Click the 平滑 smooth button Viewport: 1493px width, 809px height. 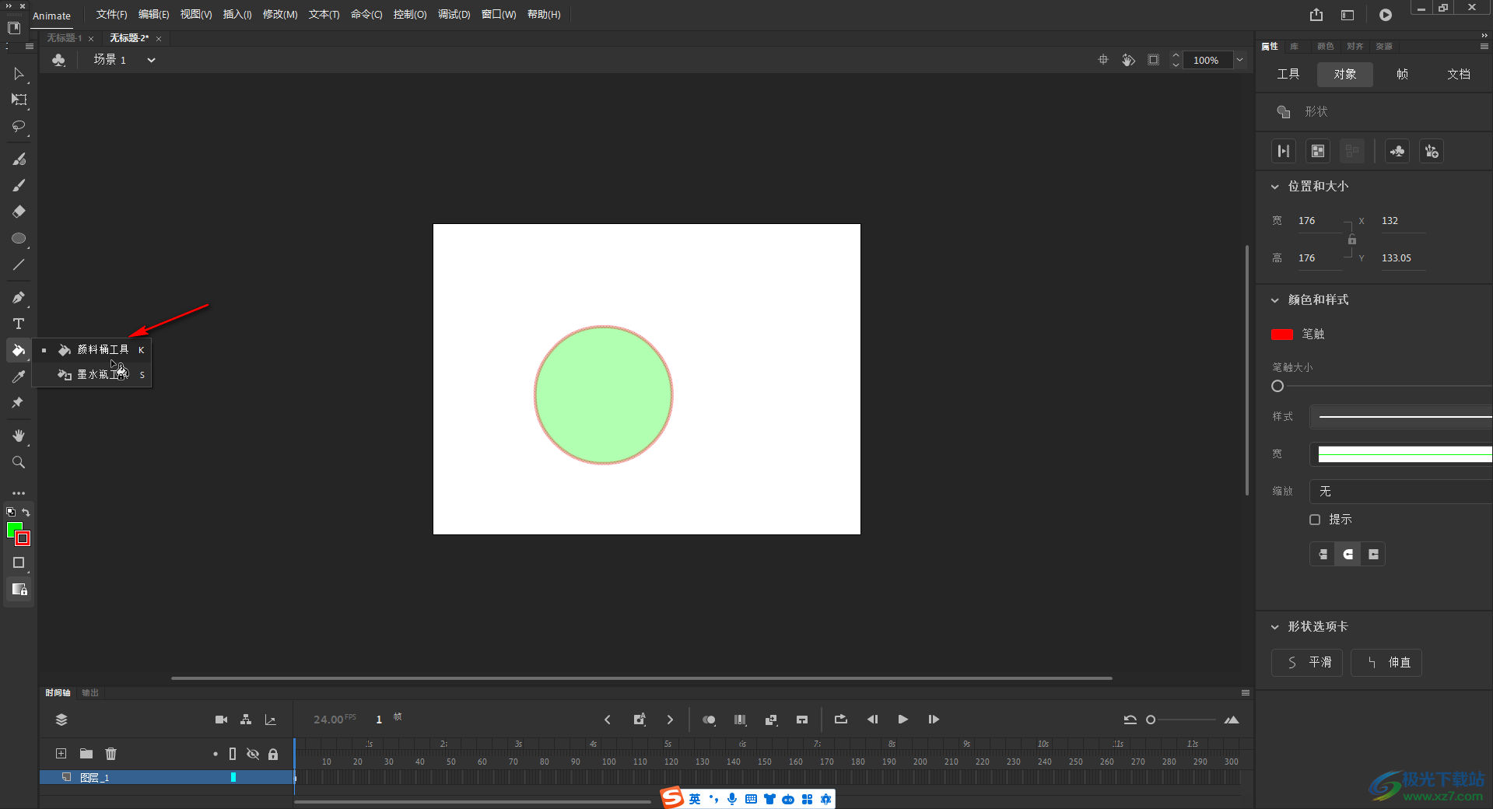[1307, 663]
